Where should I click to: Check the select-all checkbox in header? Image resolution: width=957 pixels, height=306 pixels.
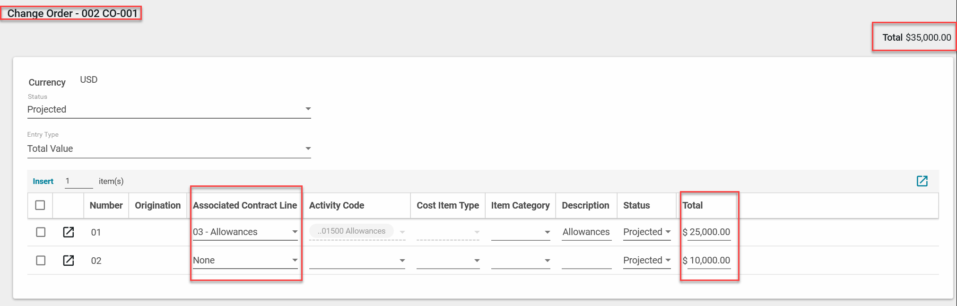[x=40, y=205]
